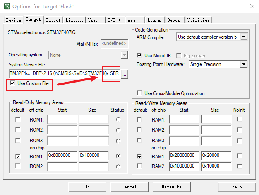The width and height of the screenshot is (259, 195).
Task: Select the Utilities tab
Action: point(198,20)
